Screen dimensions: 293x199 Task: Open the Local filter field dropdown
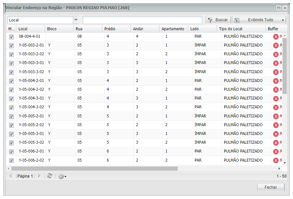(x=76, y=20)
